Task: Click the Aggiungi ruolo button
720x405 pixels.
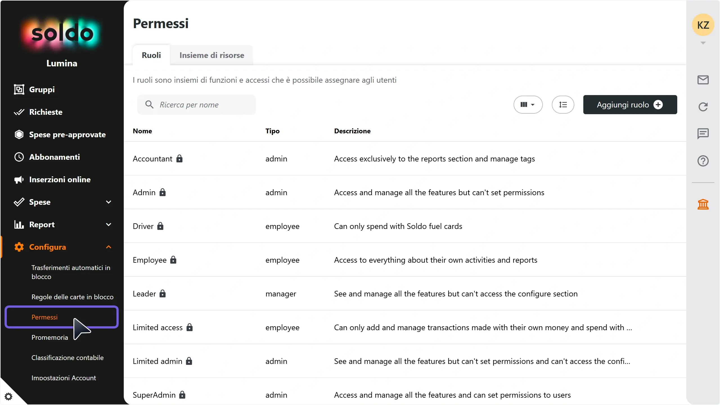Action: [630, 105]
